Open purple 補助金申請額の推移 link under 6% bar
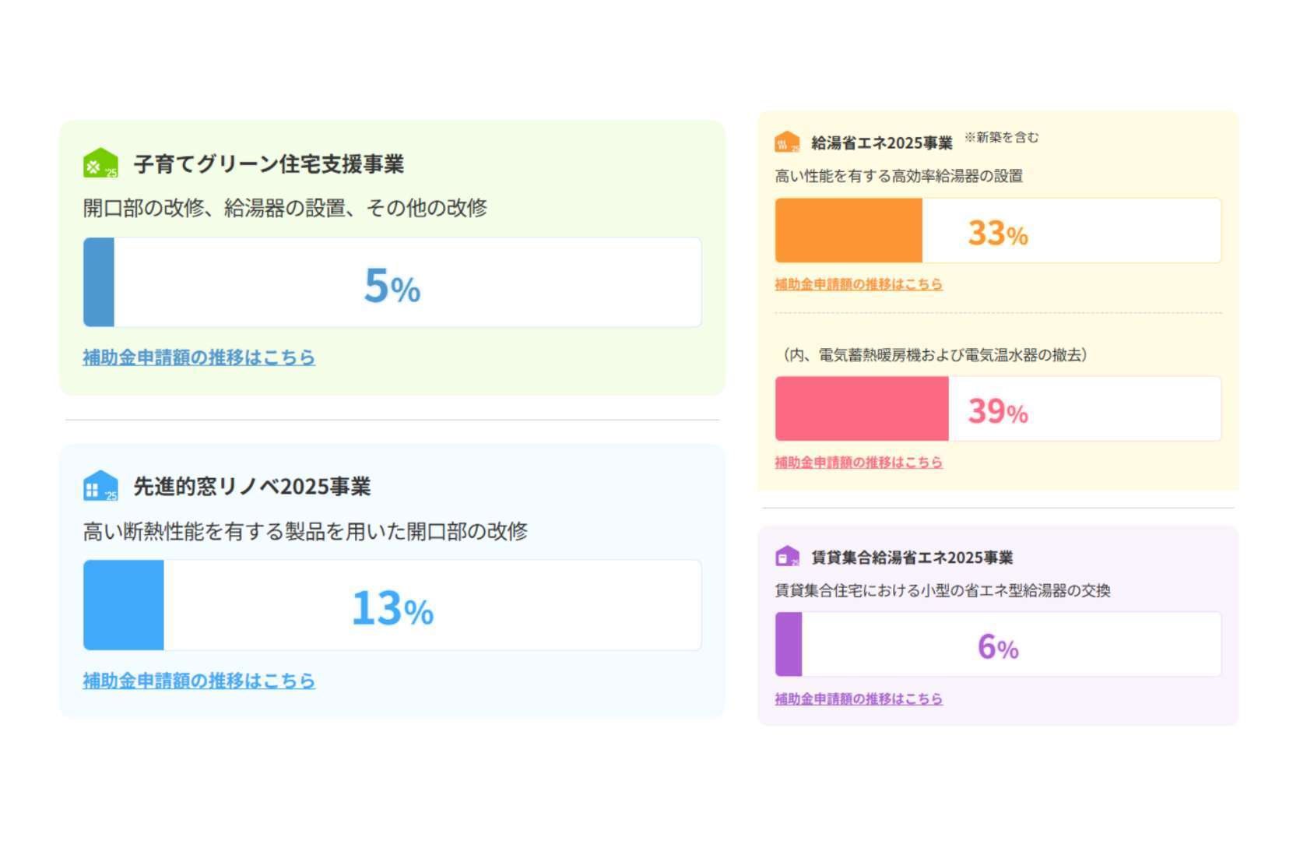The width and height of the screenshot is (1293, 841). (858, 699)
